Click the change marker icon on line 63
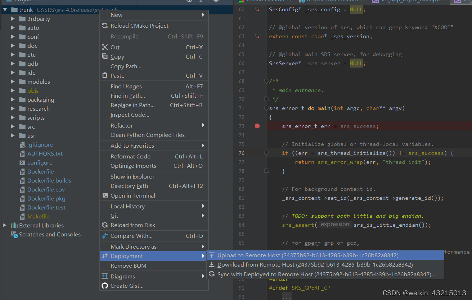The width and height of the screenshot is (472, 300). 257,36
